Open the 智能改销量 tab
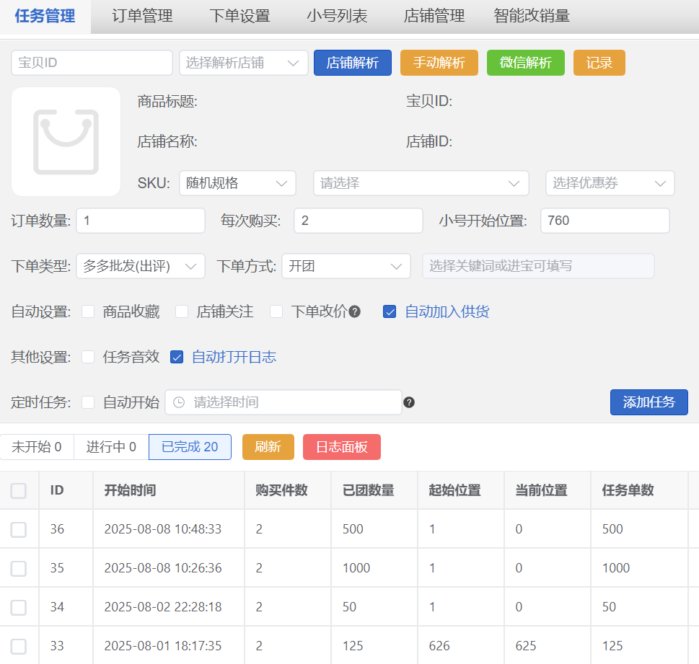 point(532,16)
